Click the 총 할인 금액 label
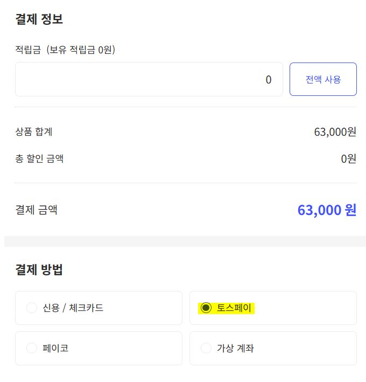The height and width of the screenshot is (382, 366). coord(40,159)
